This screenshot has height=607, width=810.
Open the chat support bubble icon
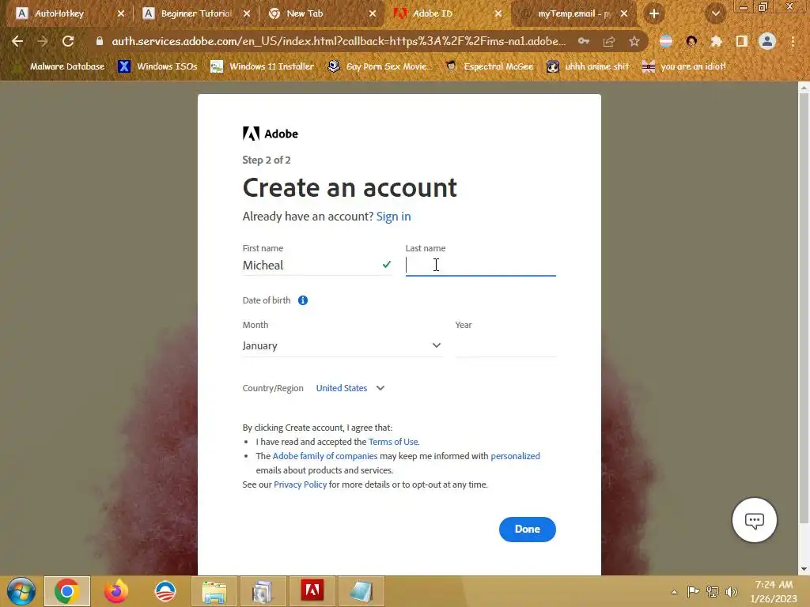754,520
